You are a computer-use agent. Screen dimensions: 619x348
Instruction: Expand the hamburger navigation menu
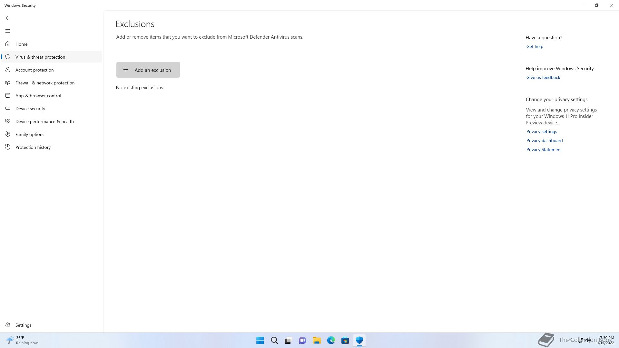pos(8,31)
